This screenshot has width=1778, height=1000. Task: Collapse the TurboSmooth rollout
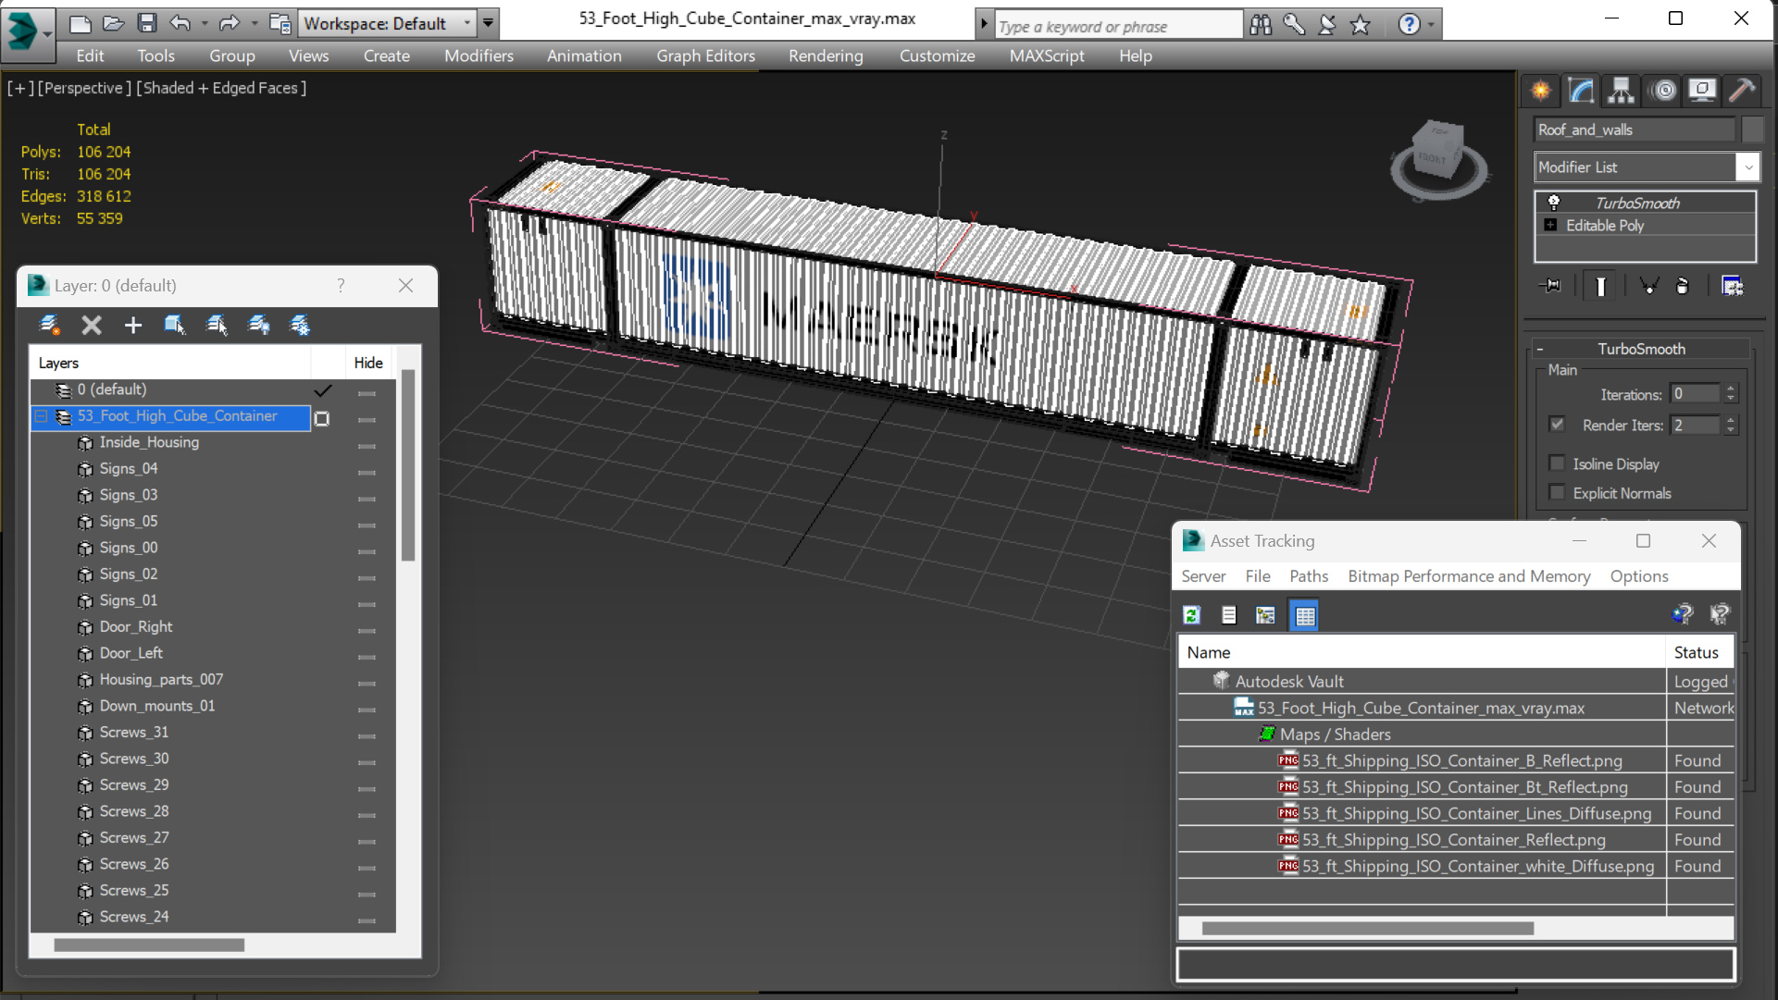tap(1540, 349)
